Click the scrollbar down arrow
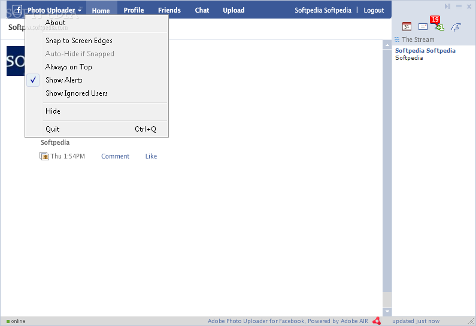Screen dimensions: 476x326 click(x=387, y=312)
